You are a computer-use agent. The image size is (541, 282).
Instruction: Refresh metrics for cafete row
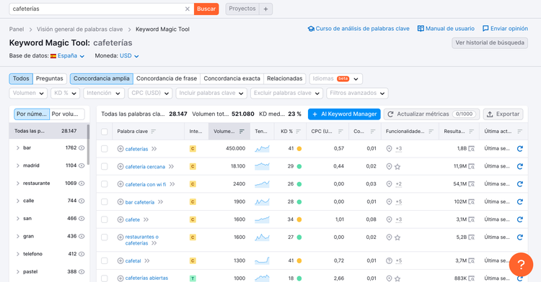click(x=520, y=219)
